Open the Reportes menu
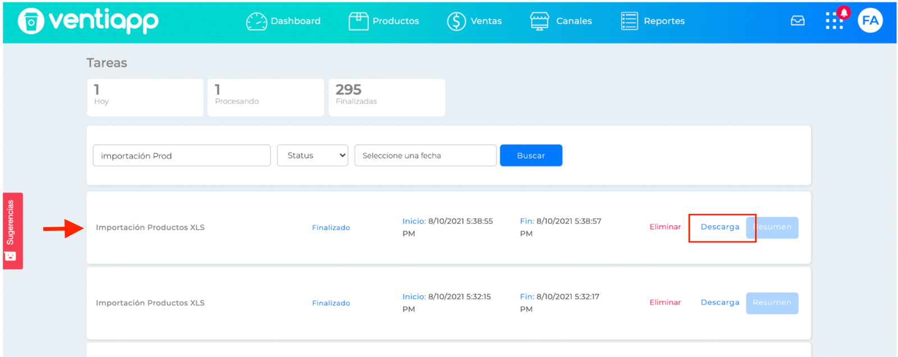The width and height of the screenshot is (898, 357). pyautogui.click(x=664, y=21)
